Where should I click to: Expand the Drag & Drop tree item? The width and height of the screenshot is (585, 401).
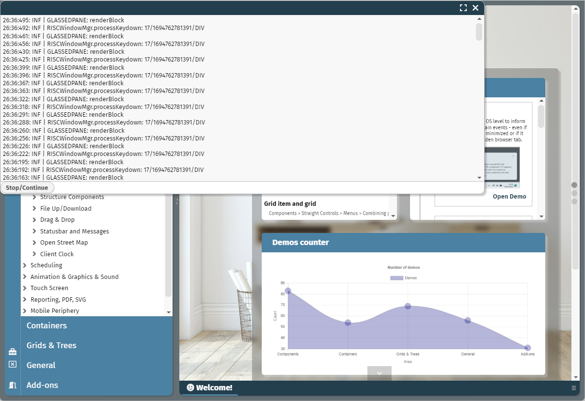pos(34,220)
